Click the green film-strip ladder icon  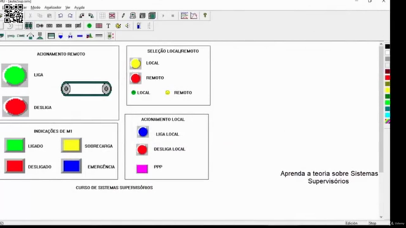(29, 25)
